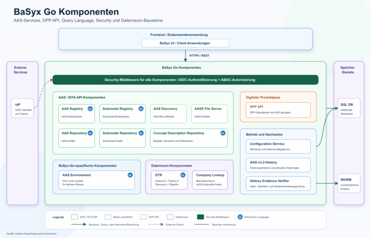Click the dark green Security-Middleware legend swatch
Screen dimensions: 371x238
click(x=200, y=217)
